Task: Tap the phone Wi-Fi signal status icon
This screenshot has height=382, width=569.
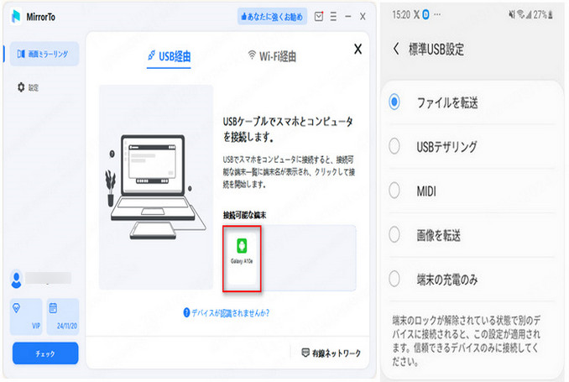Action: (520, 14)
